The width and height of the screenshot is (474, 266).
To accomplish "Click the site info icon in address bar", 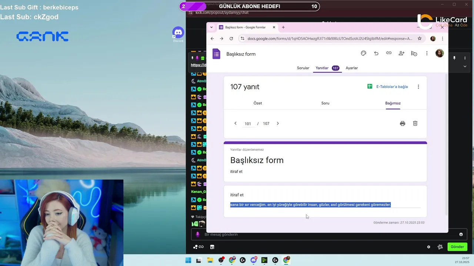I will click(x=242, y=38).
